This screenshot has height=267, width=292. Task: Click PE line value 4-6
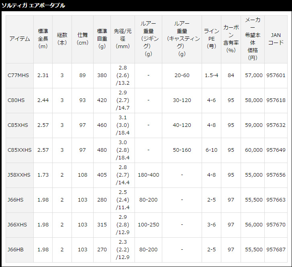(211, 100)
